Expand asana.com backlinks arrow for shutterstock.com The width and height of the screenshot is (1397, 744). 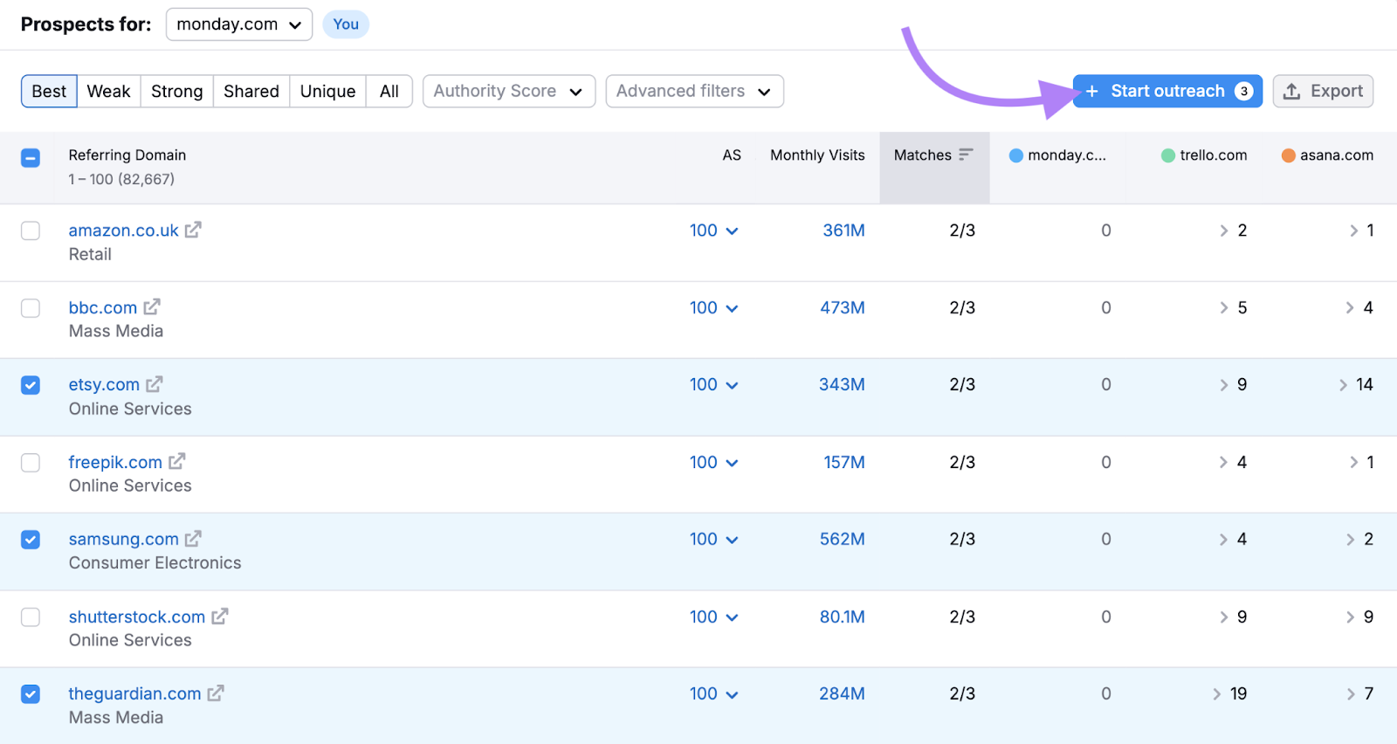(1351, 617)
